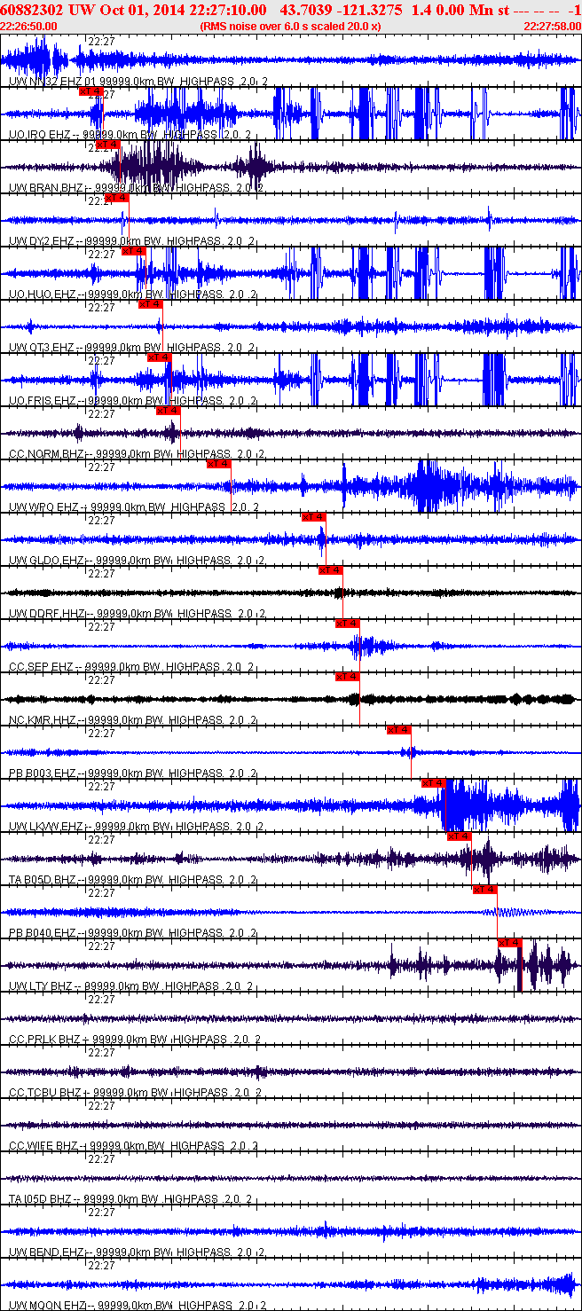Click the red pick marker on UW.DY2 trace
The height and width of the screenshot is (1311, 582).
tap(116, 198)
